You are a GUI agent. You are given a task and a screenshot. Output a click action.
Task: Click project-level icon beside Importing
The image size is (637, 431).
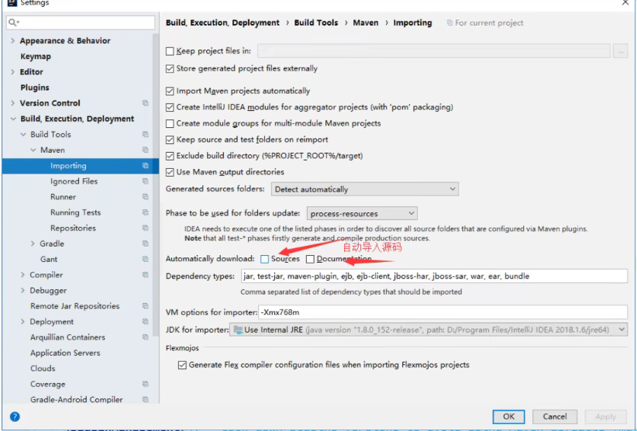pyautogui.click(x=146, y=166)
